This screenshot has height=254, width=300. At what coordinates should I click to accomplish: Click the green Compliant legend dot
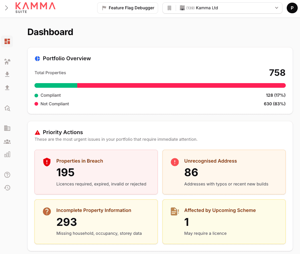[36, 95]
